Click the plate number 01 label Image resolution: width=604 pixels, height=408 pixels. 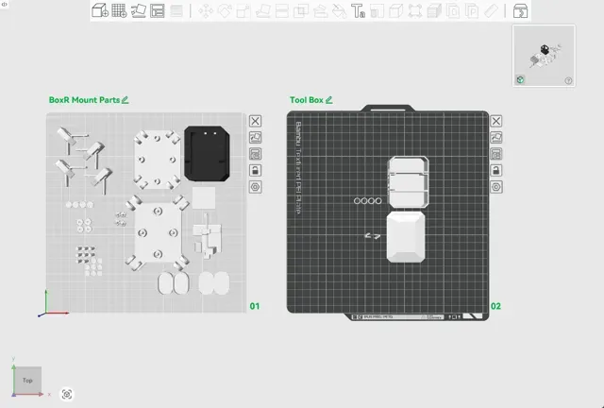255,306
